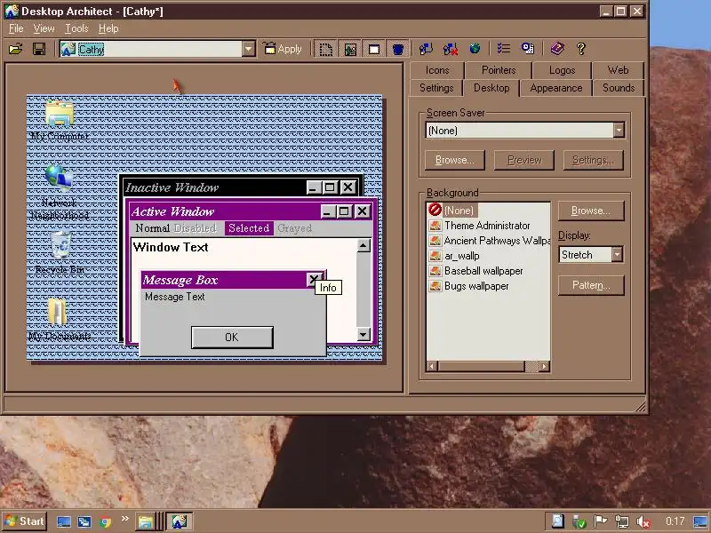
Task: Toggle the dotted-outline preview mode icon
Action: tap(325, 49)
